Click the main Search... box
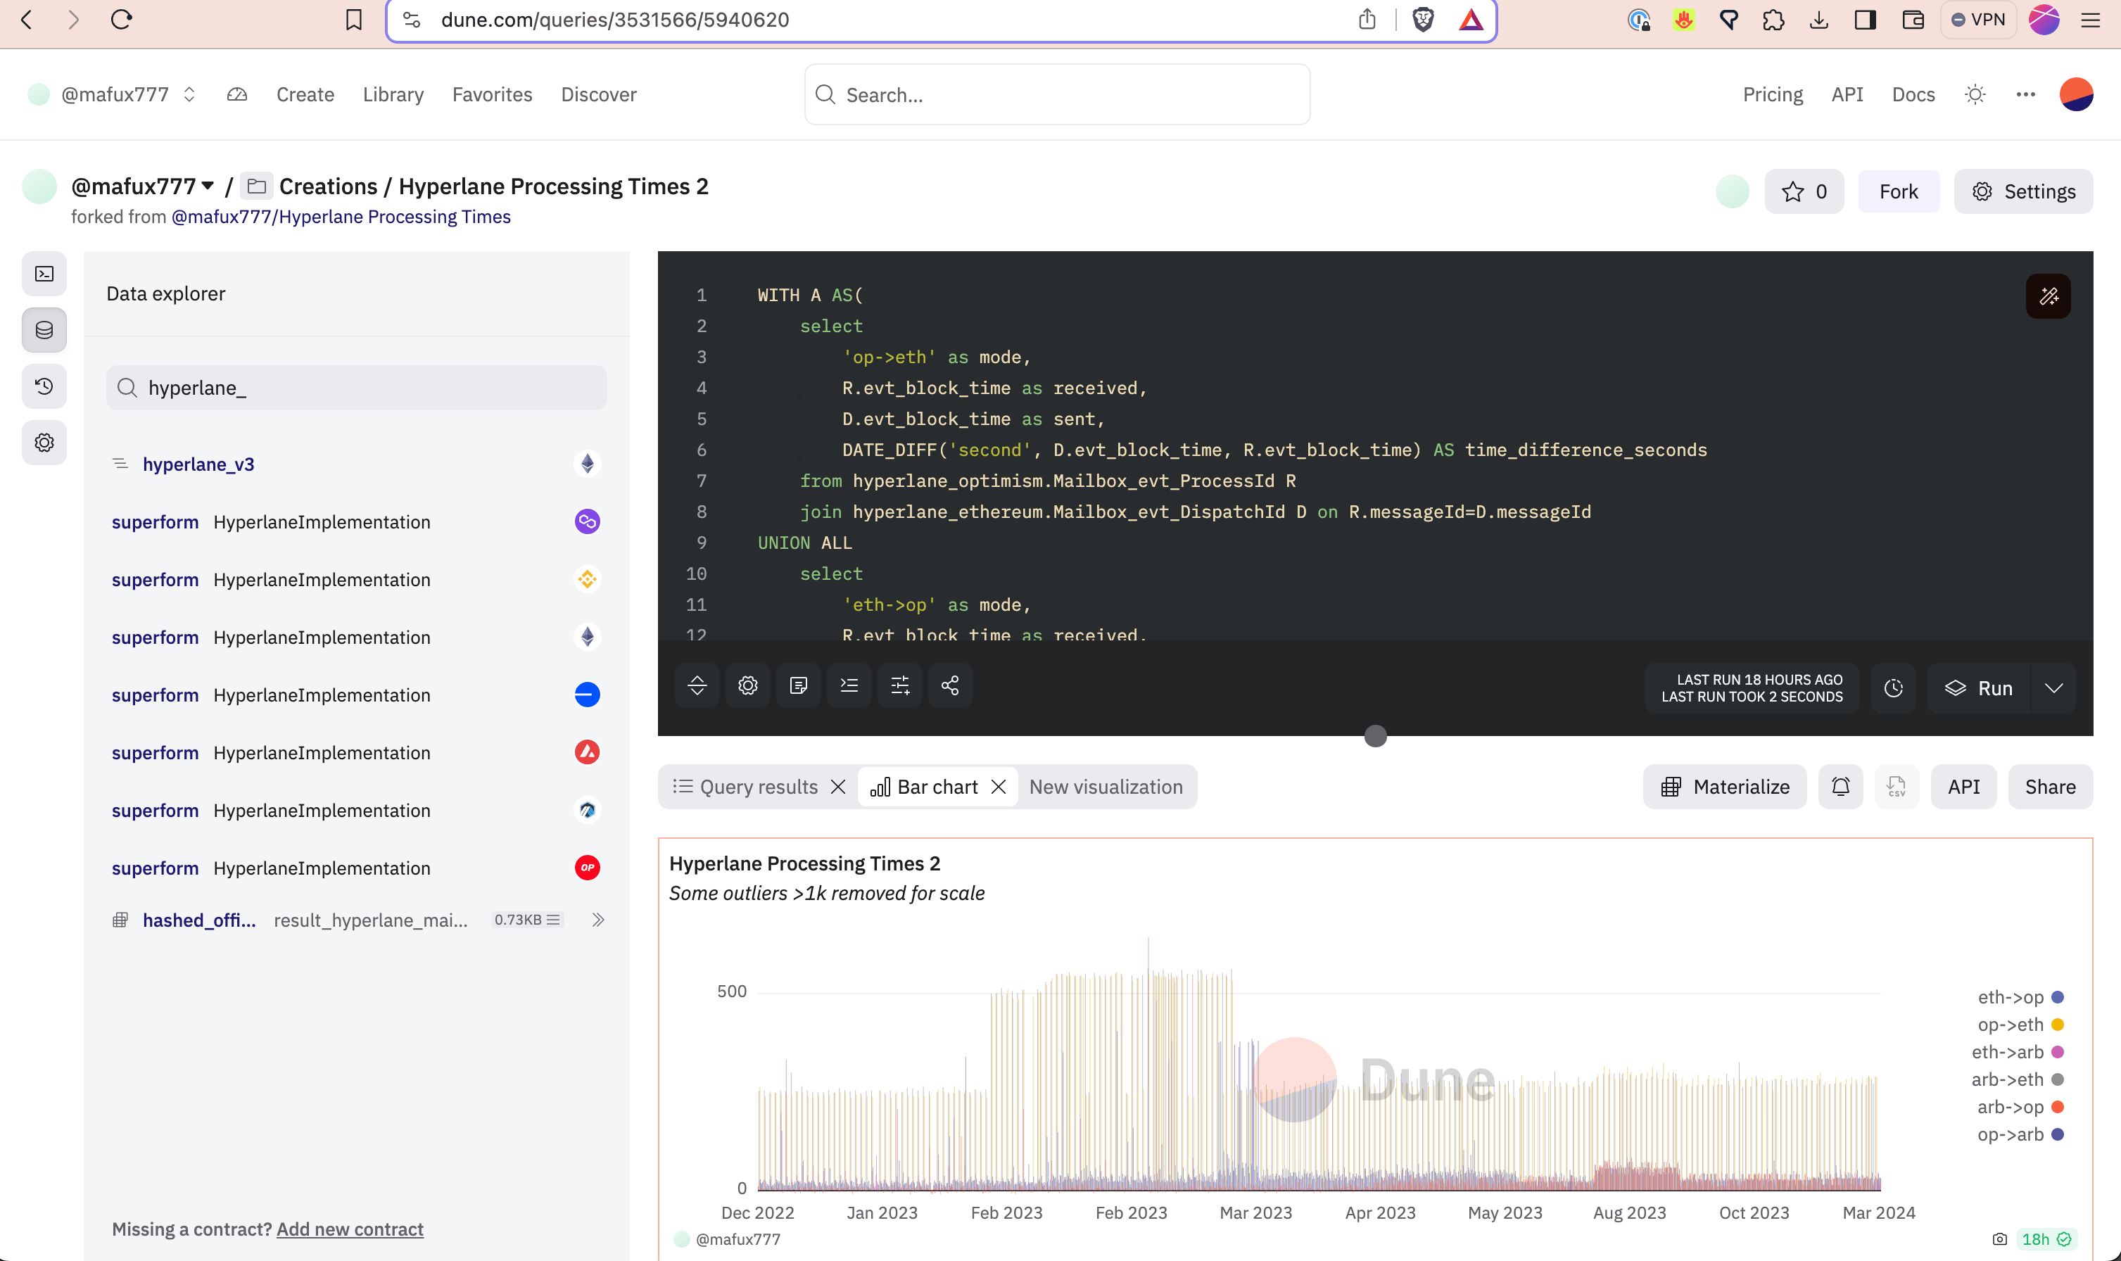The image size is (2121, 1261). coord(1057,94)
